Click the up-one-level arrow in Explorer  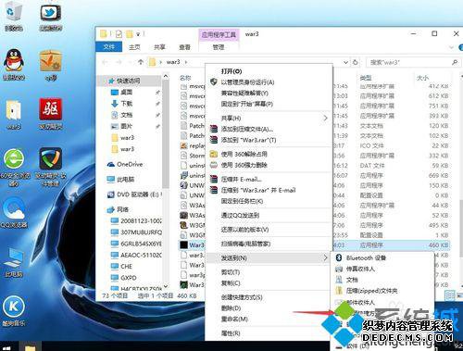pos(141,62)
